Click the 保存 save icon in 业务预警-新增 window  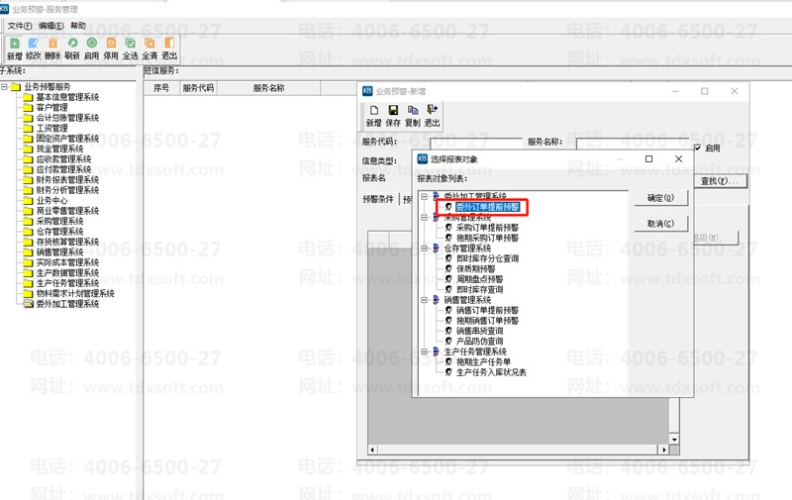coord(393,115)
